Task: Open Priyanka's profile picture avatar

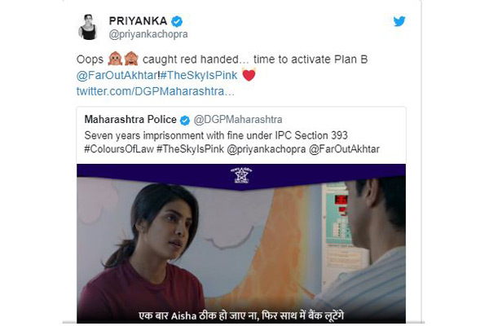Action: (88, 27)
